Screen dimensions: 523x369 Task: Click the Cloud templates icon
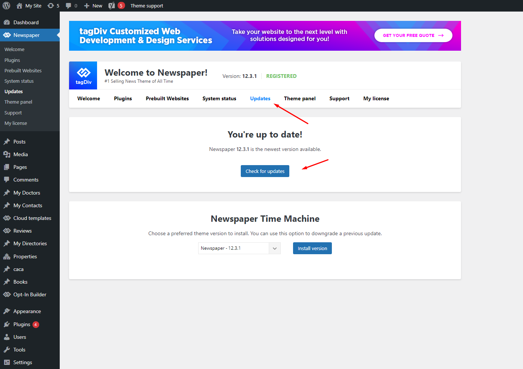[7, 218]
